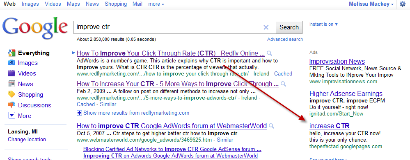
Task: Open 'How To Increase Your CTR - 5 More Ways' result
Action: (178, 84)
